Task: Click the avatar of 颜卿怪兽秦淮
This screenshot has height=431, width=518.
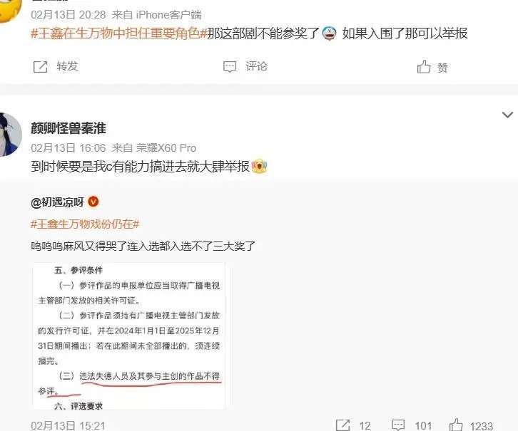Action: pyautogui.click(x=9, y=134)
